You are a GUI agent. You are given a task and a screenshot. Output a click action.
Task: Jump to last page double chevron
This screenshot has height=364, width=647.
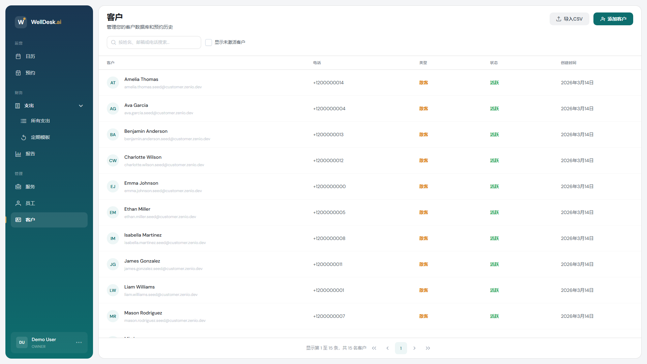pyautogui.click(x=428, y=348)
